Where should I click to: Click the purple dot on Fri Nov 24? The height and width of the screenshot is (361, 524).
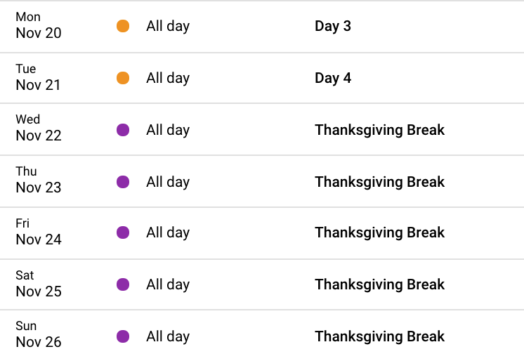[123, 232]
